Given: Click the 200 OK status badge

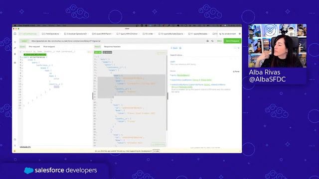Looking at the screenshot, I should click(x=98, y=52).
